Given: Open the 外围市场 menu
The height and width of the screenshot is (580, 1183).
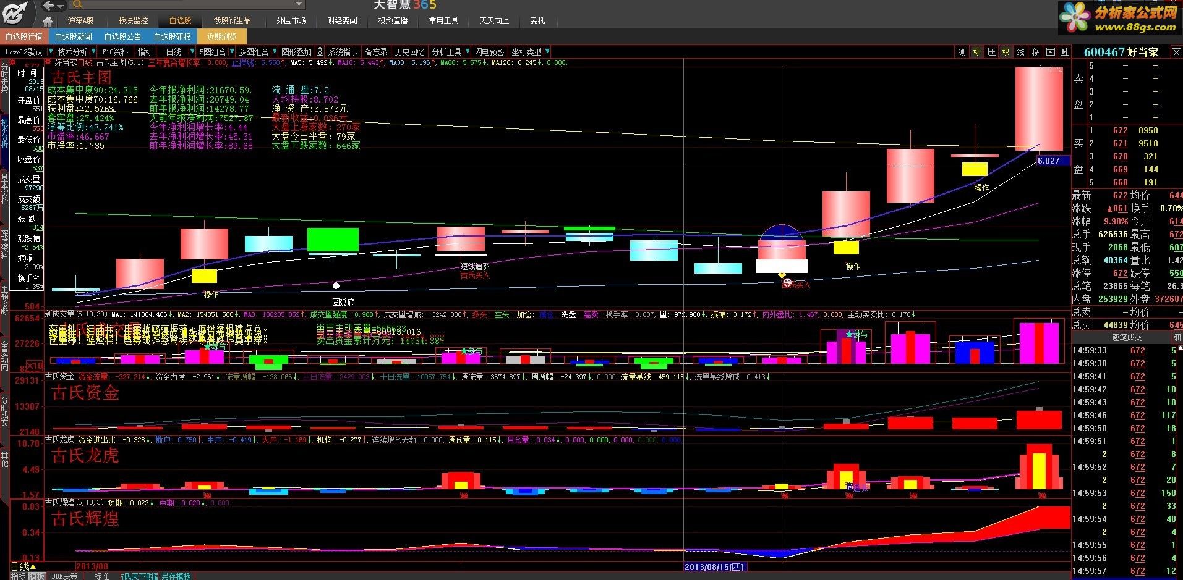Looking at the screenshot, I should tap(291, 21).
